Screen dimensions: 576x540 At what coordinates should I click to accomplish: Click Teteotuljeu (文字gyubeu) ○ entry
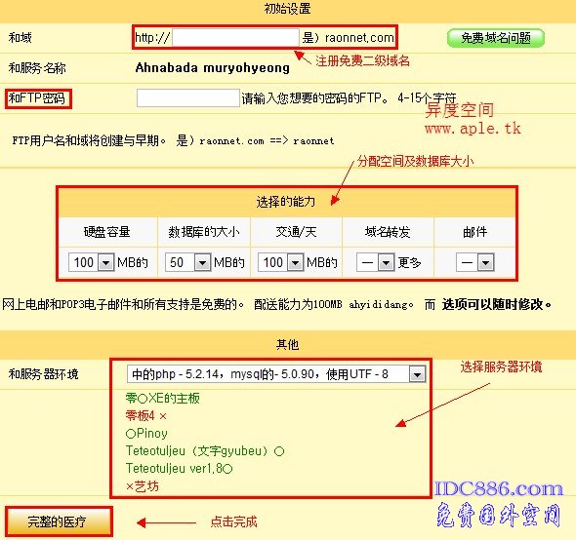[x=205, y=451]
